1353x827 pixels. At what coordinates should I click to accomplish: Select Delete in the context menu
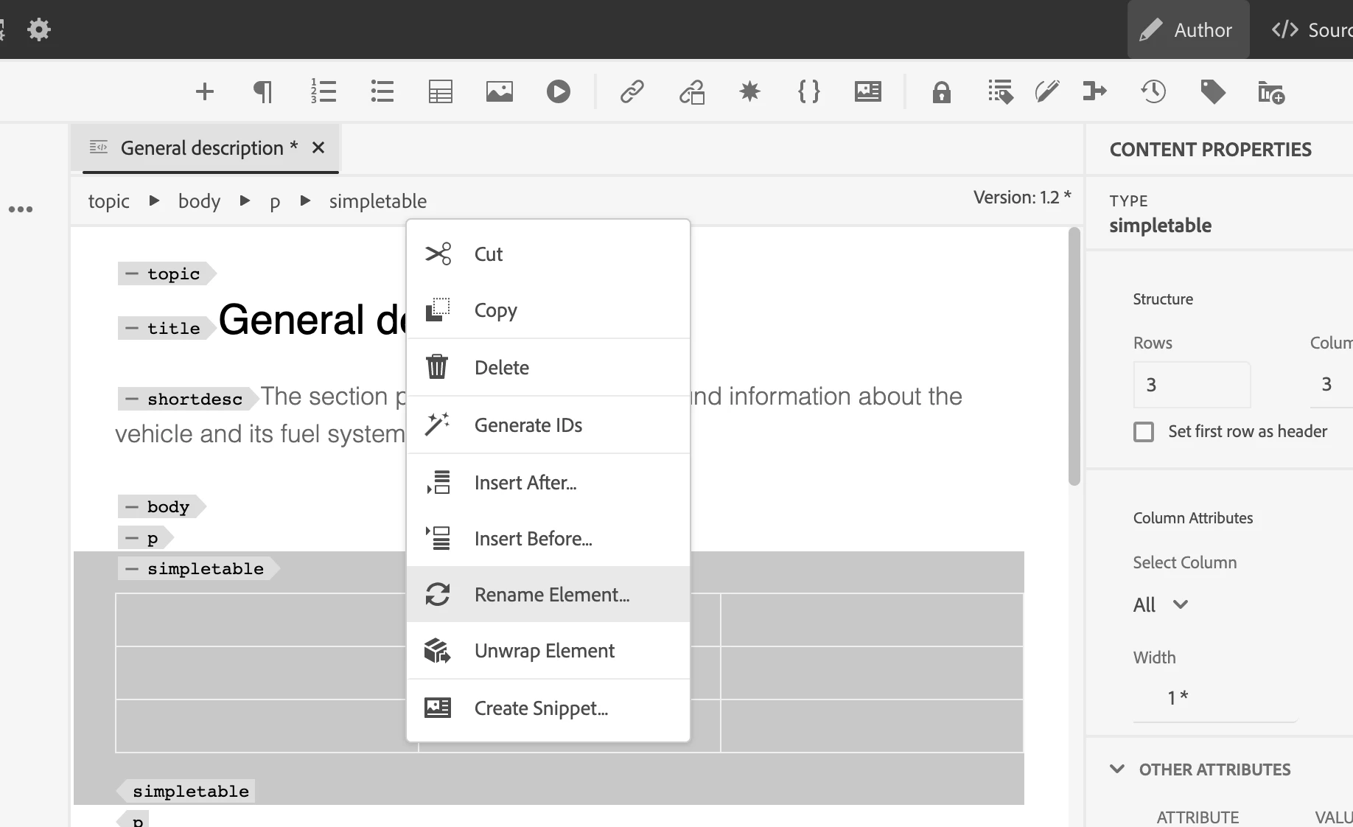(548, 367)
